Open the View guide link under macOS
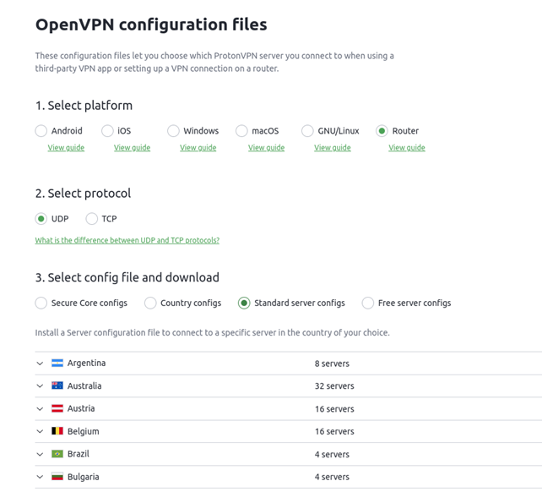This screenshot has width=542, height=492. point(266,148)
